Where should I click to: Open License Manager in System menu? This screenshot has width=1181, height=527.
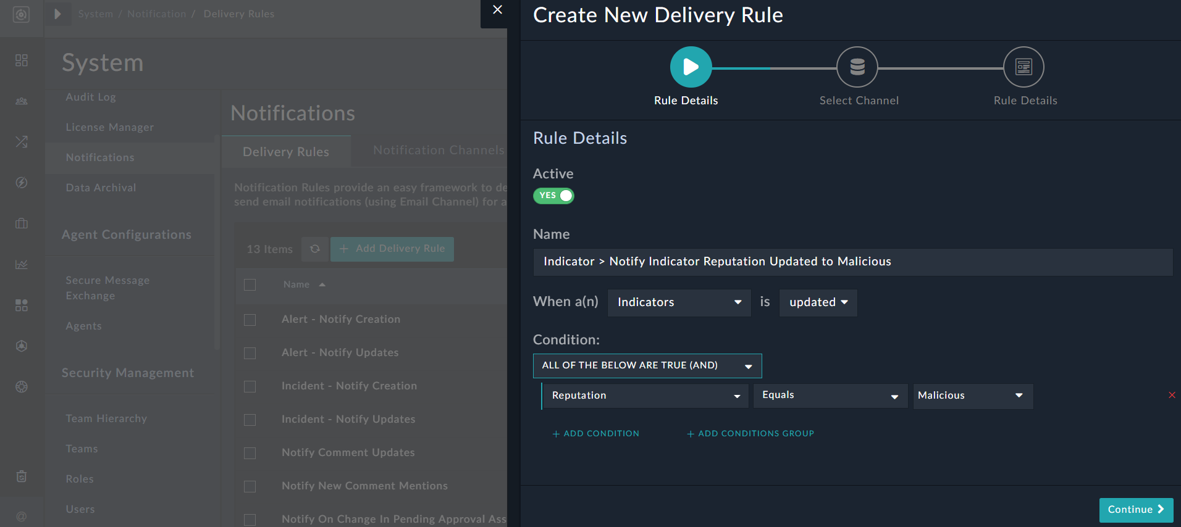coord(110,127)
